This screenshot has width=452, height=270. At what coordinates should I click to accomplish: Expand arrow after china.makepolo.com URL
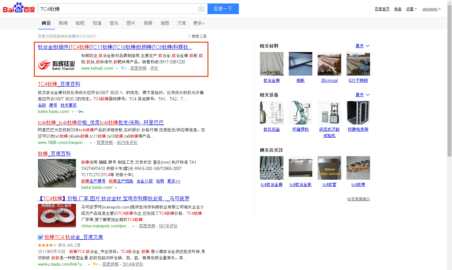133,226
